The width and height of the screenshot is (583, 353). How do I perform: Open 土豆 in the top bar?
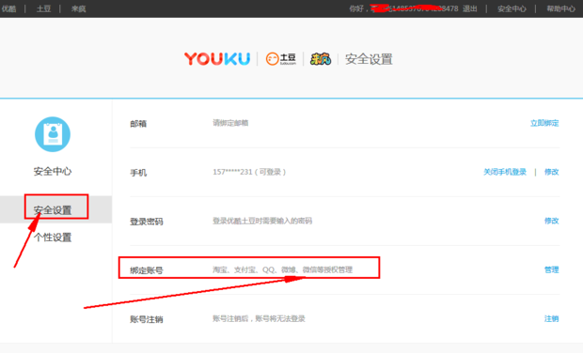pos(43,8)
